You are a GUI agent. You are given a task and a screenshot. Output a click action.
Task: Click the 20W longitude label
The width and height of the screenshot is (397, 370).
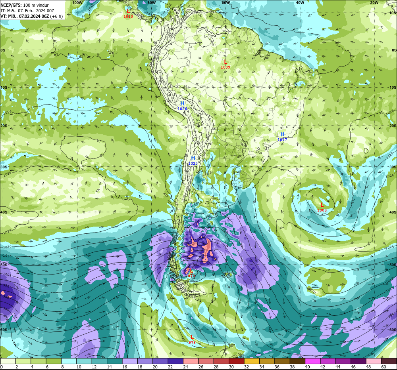(x=374, y=2)
